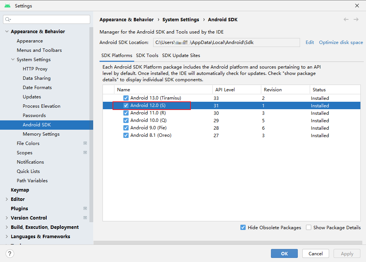Screen dimensions: 366x262
Task: Uncheck Android 13.0 (Tiramisu) platform
Action: [x=126, y=98]
